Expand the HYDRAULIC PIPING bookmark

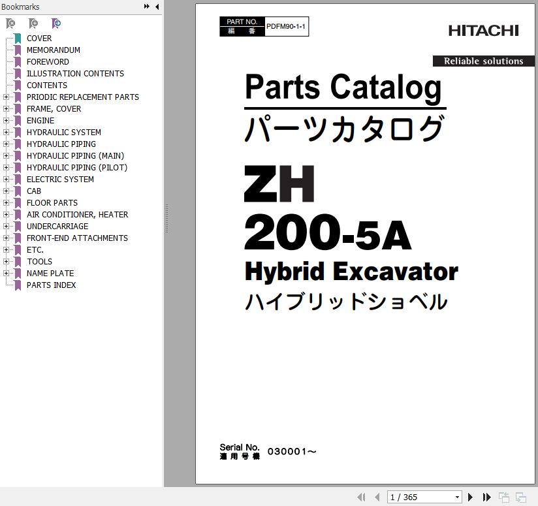(6, 144)
